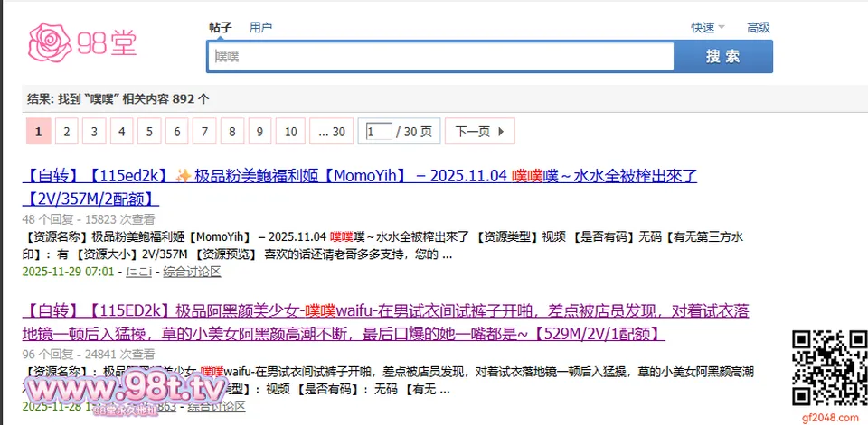Click the 找到 相关内容 892 个 result summary
The image size is (868, 425).
click(x=118, y=99)
